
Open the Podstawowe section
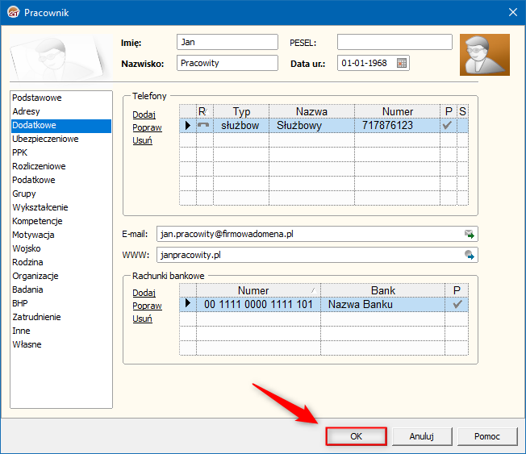pyautogui.click(x=37, y=98)
